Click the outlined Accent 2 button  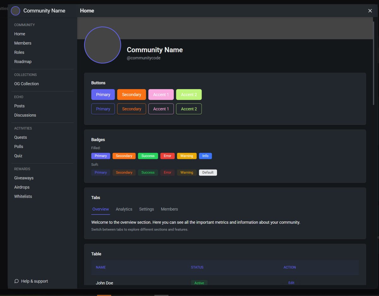(x=189, y=109)
